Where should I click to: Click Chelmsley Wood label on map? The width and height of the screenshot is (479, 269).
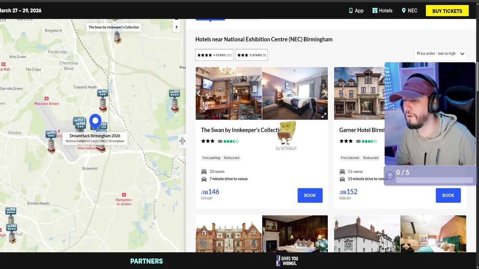coord(69,66)
